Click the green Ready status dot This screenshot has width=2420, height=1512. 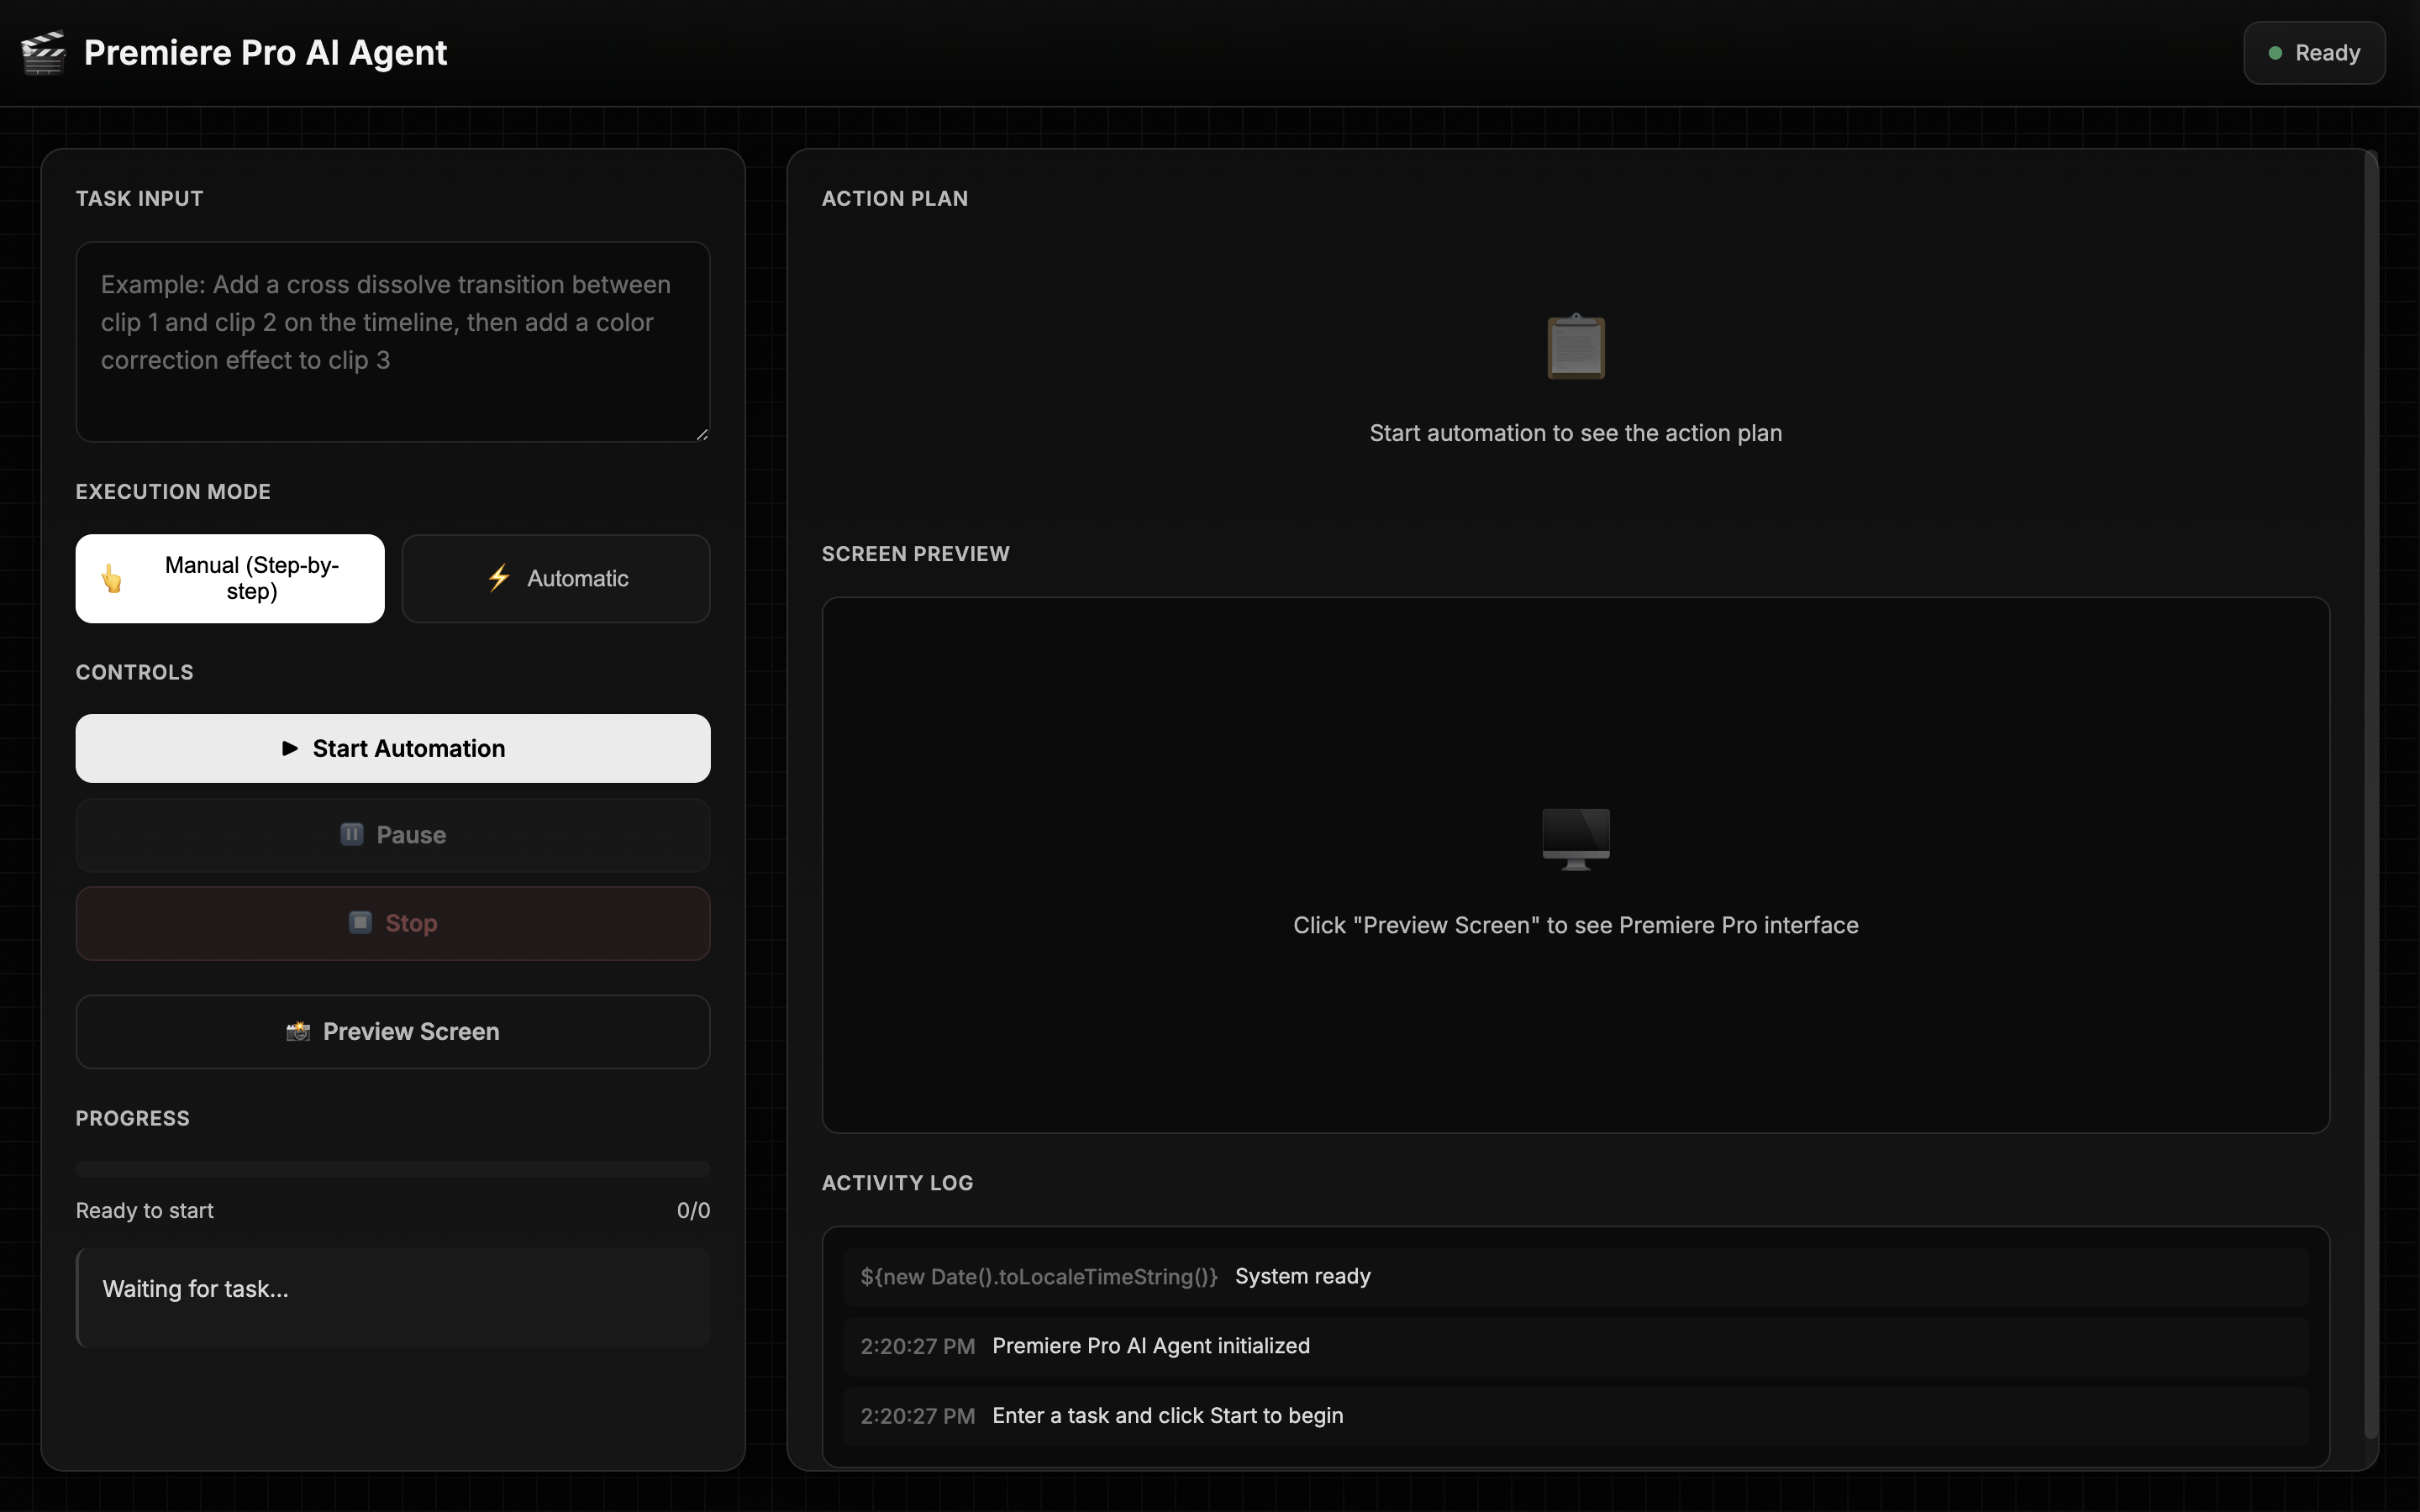point(2275,53)
